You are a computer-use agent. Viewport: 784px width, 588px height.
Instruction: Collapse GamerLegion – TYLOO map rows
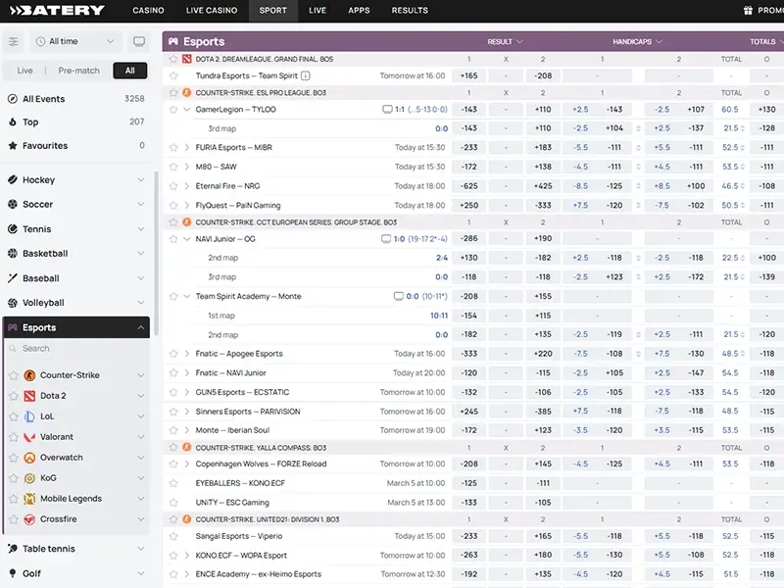186,110
